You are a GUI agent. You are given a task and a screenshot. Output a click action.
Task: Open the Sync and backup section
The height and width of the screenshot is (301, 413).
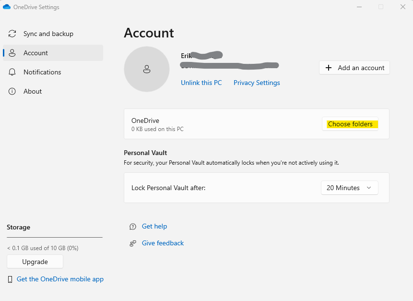[53, 34]
